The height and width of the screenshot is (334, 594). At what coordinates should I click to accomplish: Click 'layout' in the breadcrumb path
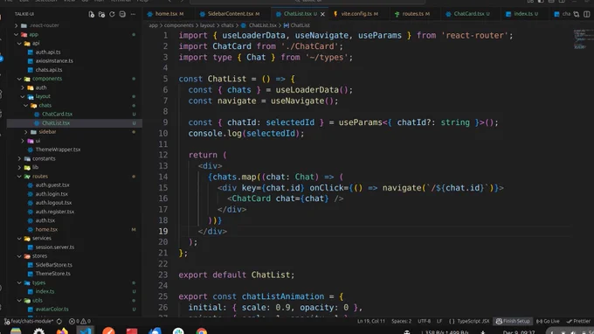[207, 25]
